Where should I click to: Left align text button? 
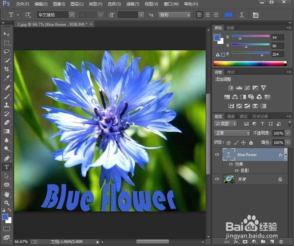pos(199,15)
